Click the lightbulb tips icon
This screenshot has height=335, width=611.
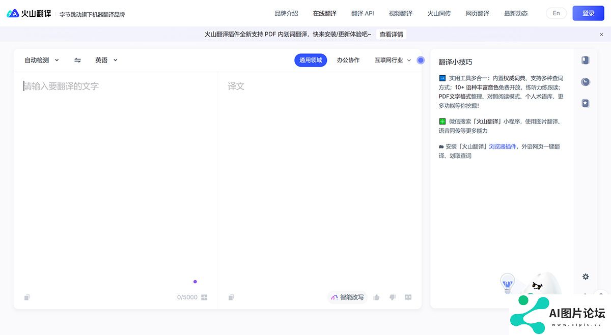click(x=507, y=283)
